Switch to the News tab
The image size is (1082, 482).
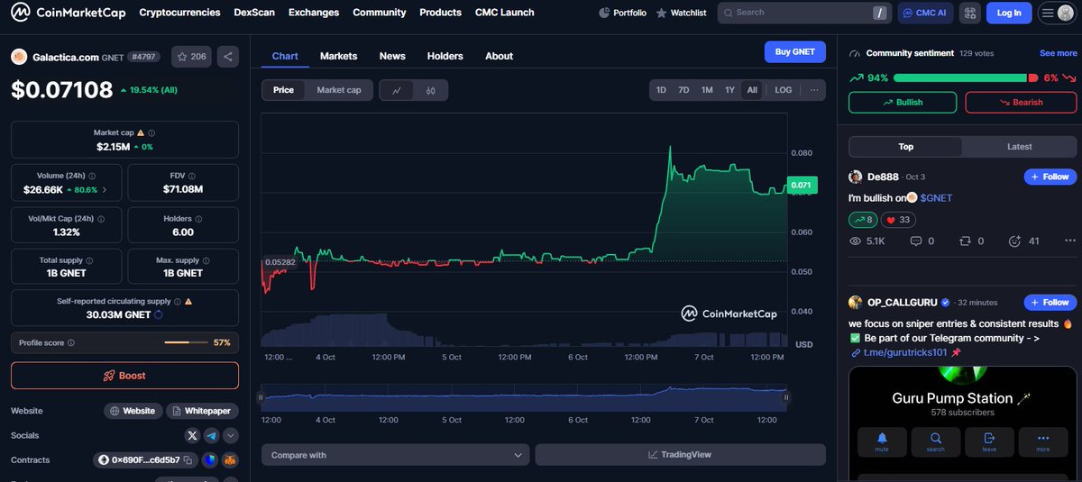[x=392, y=56]
